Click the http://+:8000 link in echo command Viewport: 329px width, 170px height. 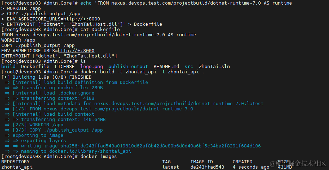pyautogui.click(x=82, y=19)
